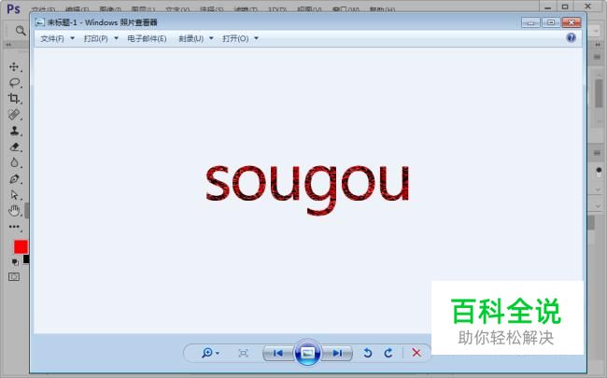Screen dimensions: 607x378
Task: Click the actual size fit icon
Action: pos(243,353)
